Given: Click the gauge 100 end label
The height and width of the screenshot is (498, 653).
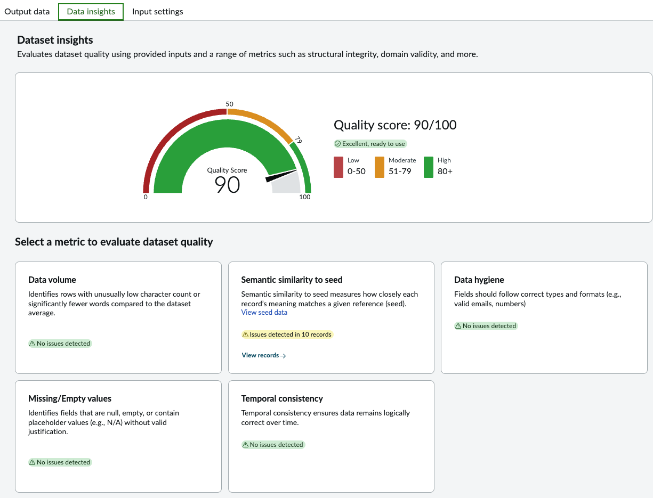Looking at the screenshot, I should click(x=305, y=197).
